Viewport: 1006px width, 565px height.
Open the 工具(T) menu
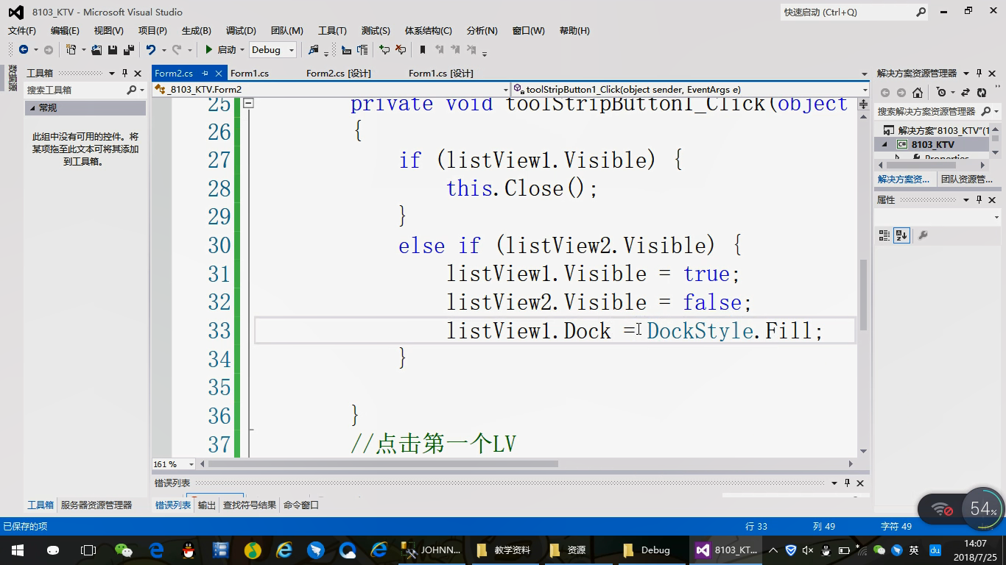[x=332, y=30]
